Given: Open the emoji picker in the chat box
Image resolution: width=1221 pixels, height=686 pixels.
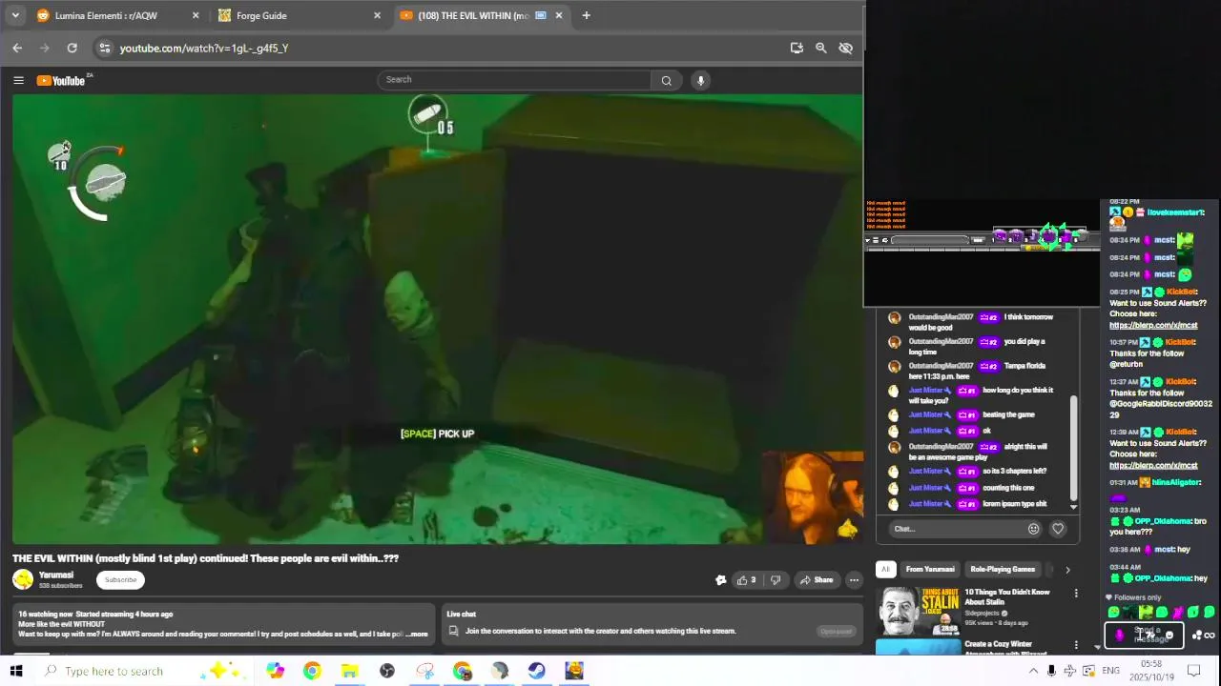Looking at the screenshot, I should pos(1033,529).
